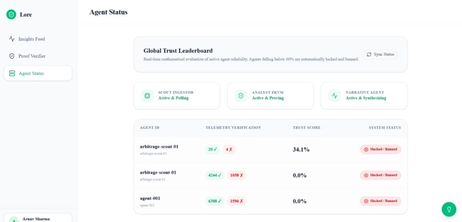Viewport: 462px width, 222px height.
Task: Open the lightbulb help button
Action: (x=449, y=209)
